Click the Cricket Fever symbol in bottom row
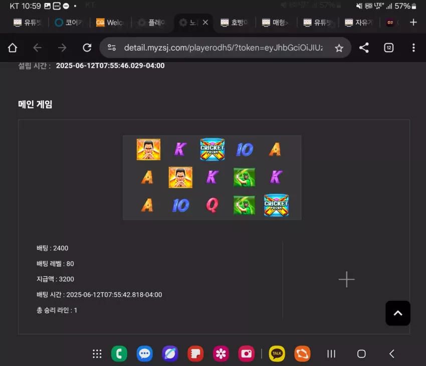Image resolution: width=426 pixels, height=366 pixels. point(276,205)
